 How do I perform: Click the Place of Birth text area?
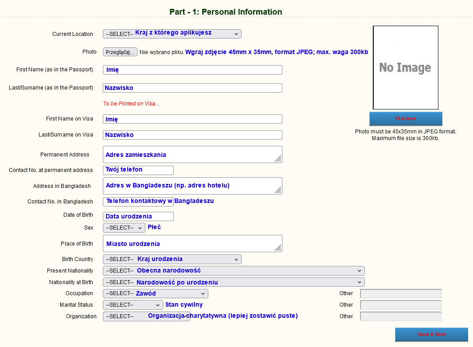click(x=192, y=244)
